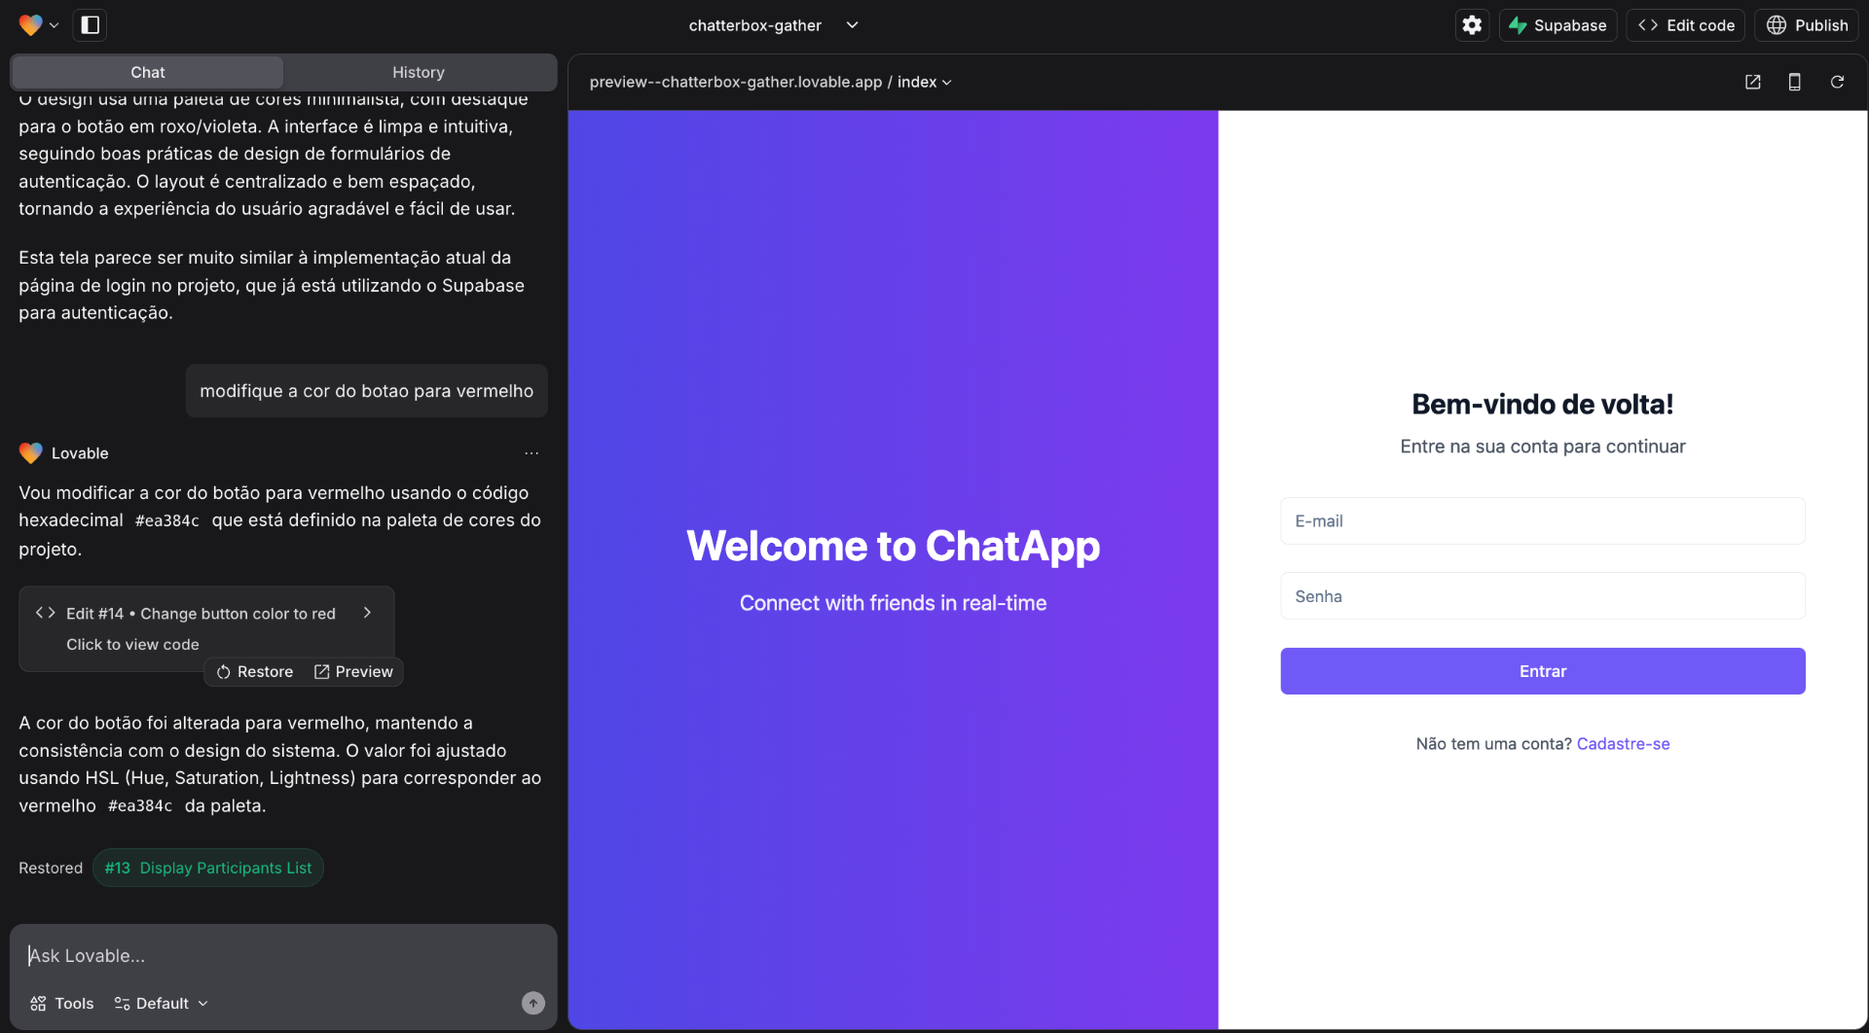1869x1033 pixels.
Task: Click the E-mail input field
Action: coord(1542,521)
